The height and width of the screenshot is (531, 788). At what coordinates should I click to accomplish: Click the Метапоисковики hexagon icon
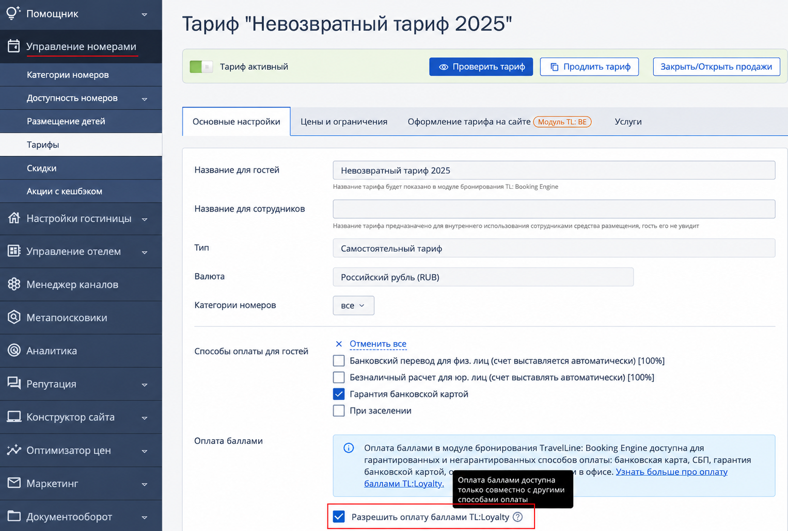[x=14, y=317]
